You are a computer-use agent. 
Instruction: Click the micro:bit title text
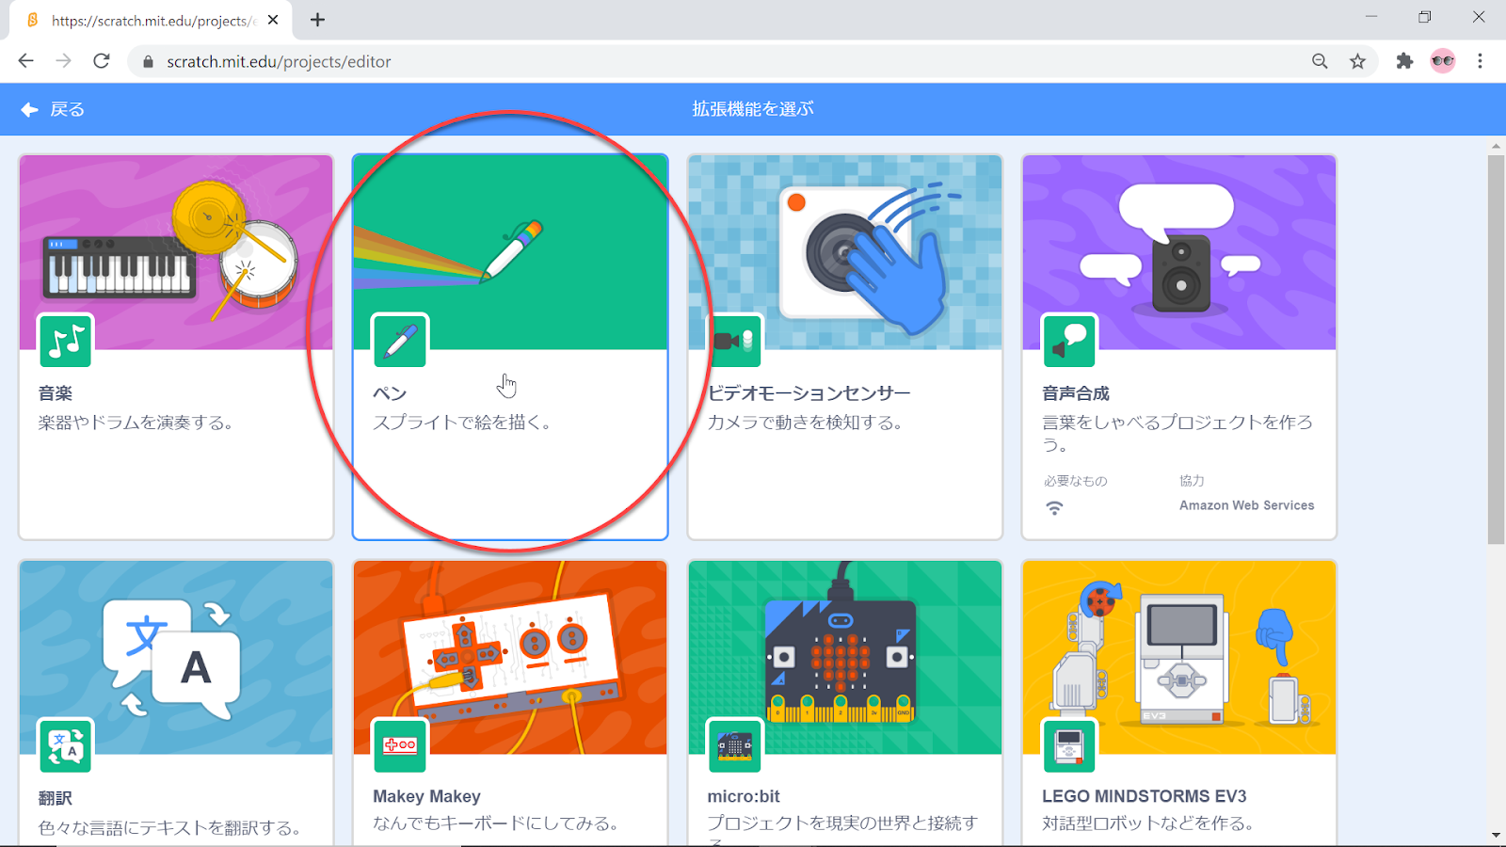point(744,796)
